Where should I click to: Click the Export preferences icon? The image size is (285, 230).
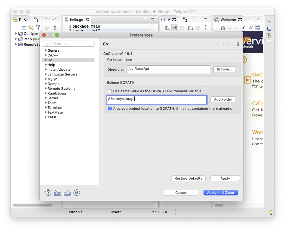[x=67, y=193]
